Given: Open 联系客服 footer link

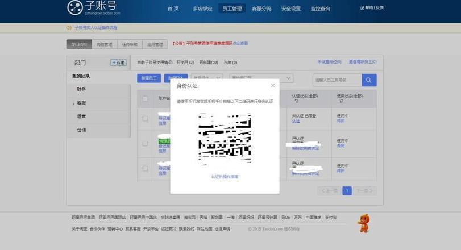Looking at the screenshot, I should tap(133, 229).
